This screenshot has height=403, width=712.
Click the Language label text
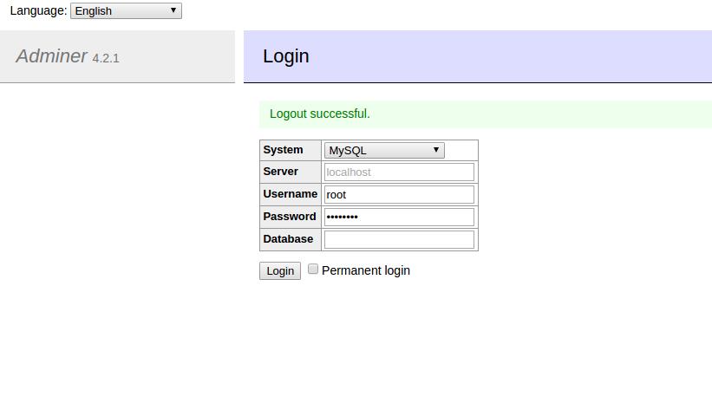(38, 11)
